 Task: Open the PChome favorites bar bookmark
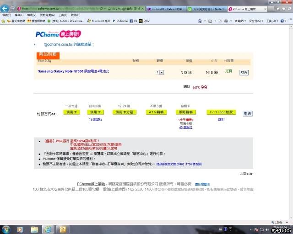tap(120, 21)
